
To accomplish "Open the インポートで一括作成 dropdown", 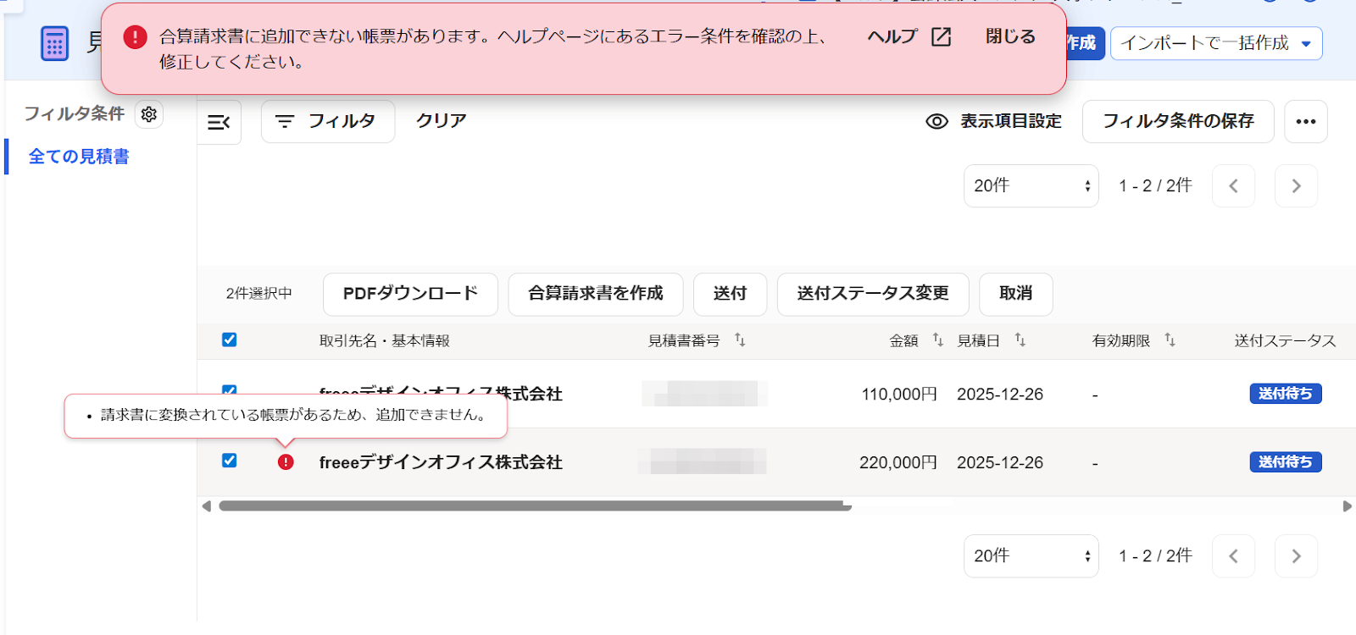I will [x=1216, y=43].
